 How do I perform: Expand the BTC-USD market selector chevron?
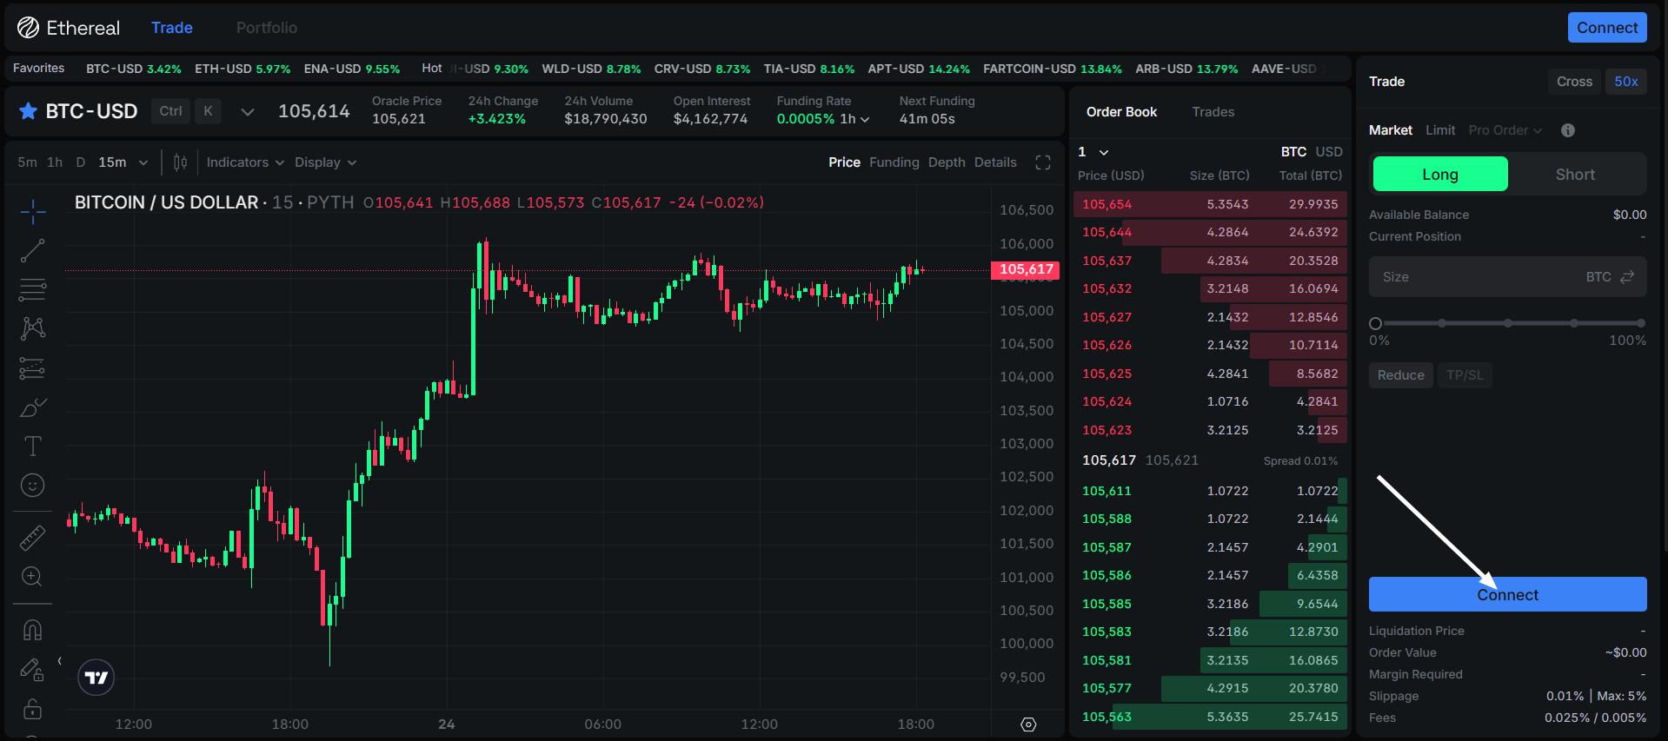point(248,112)
